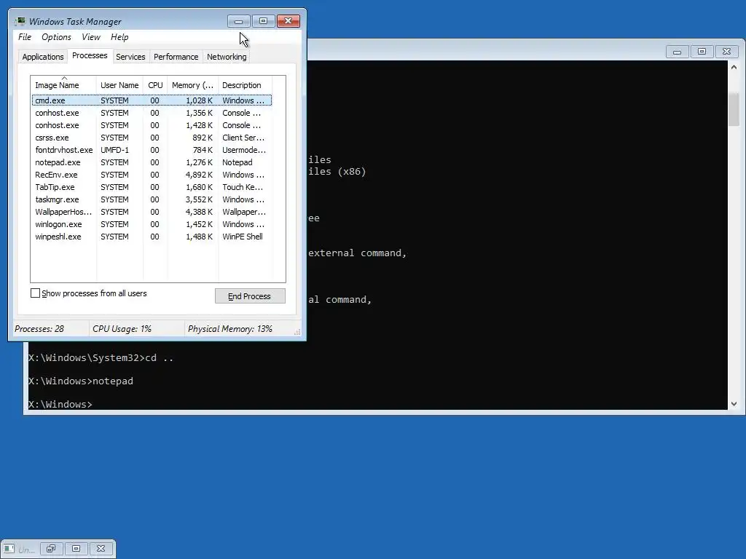Viewport: 746px width, 559px height.
Task: Click the 'cd ..' command line in console
Action: coord(101,358)
